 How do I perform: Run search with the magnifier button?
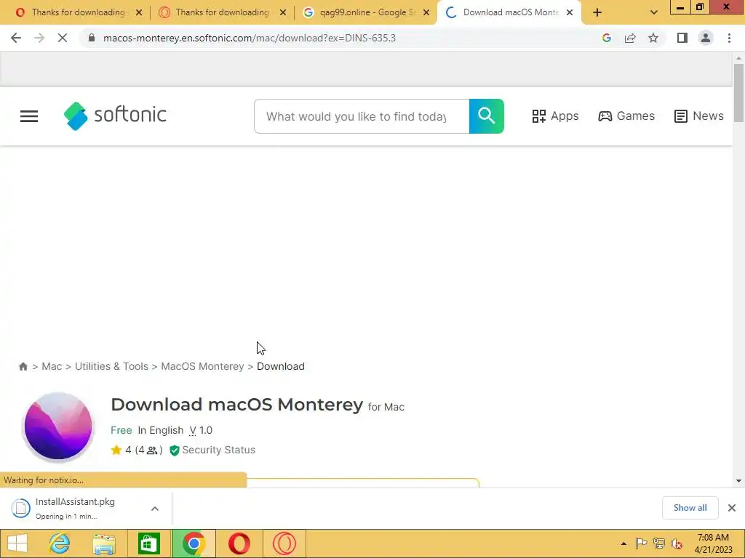tap(486, 116)
